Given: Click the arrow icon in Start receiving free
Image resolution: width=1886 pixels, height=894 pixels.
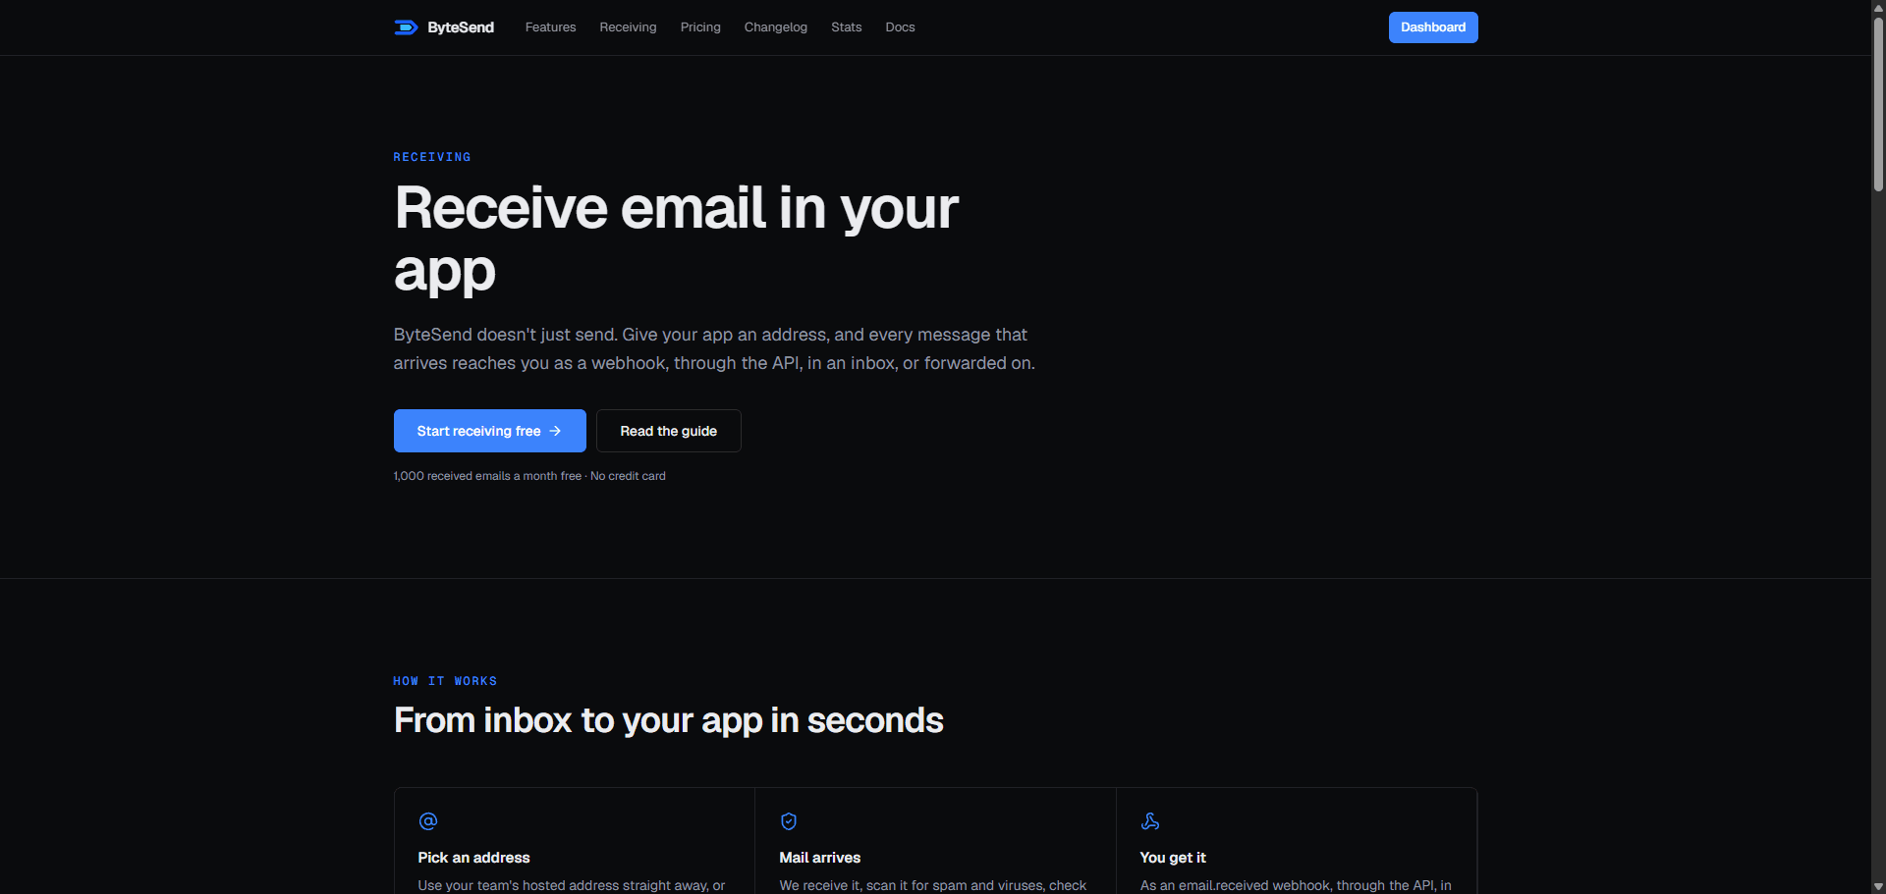Looking at the screenshot, I should coord(555,431).
